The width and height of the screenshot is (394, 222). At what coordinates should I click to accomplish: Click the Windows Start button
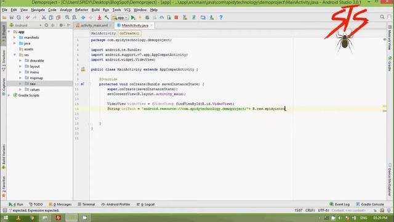click(x=6, y=218)
